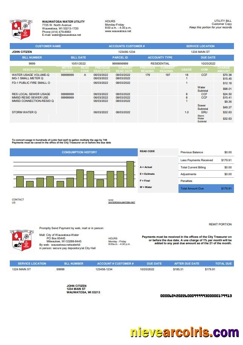Select the Consumption History header bar
The image size is (243, 345).
tap(74, 152)
